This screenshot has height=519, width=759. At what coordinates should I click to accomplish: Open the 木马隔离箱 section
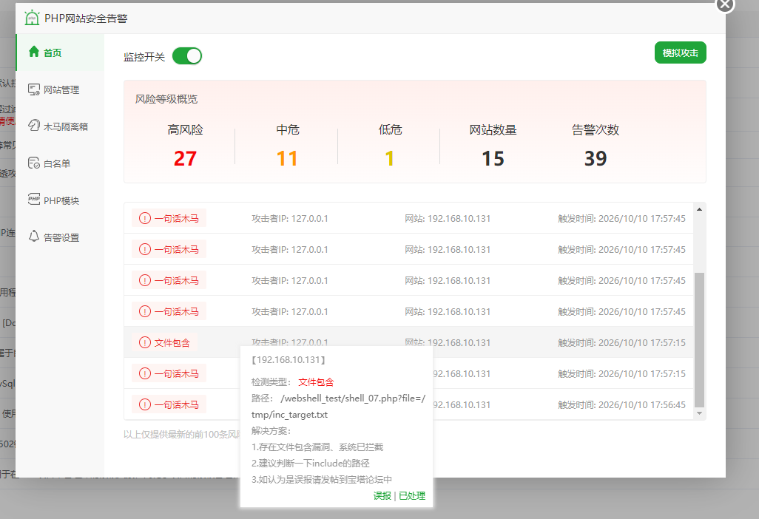pos(60,126)
